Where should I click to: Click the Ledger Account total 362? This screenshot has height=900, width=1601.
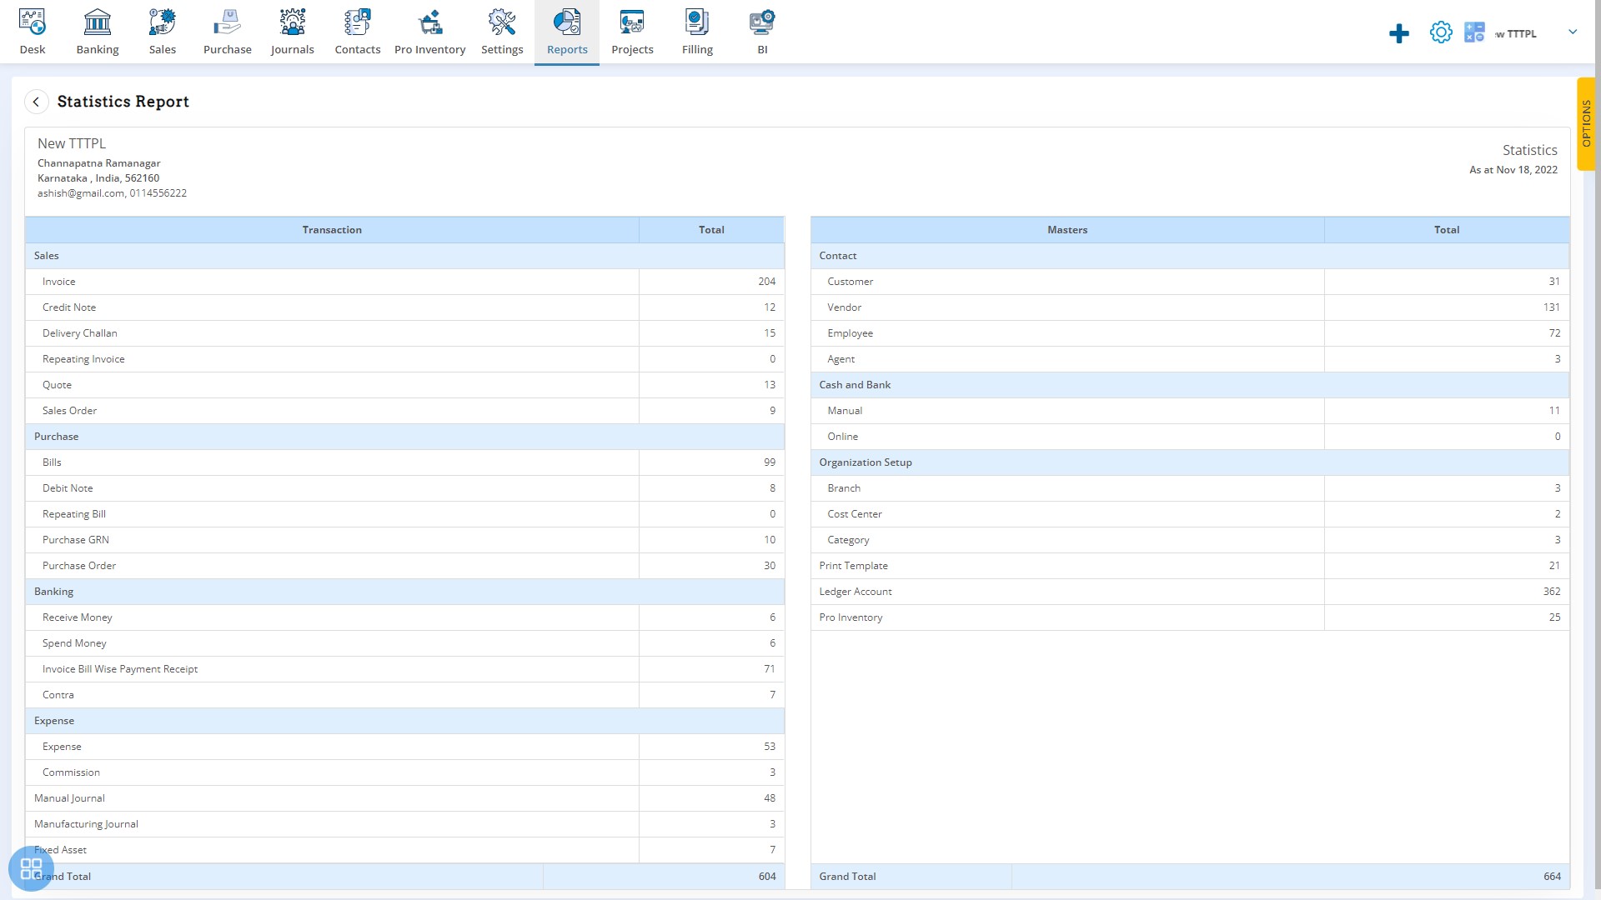[x=1551, y=592]
